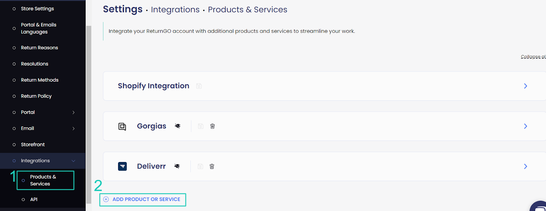This screenshot has width=546, height=211.
Task: Expand the Portal sidebar submenu
Action: (73, 112)
